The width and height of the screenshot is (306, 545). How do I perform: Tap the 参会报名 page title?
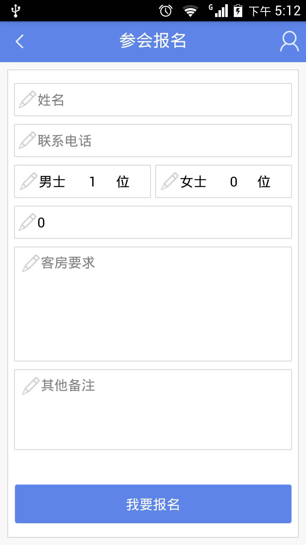coord(153,41)
